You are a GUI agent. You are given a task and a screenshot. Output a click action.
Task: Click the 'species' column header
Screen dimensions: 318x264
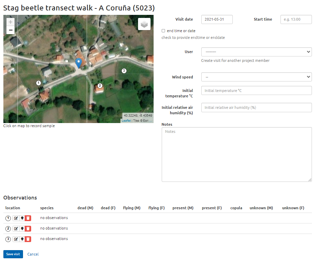[x=47, y=208]
